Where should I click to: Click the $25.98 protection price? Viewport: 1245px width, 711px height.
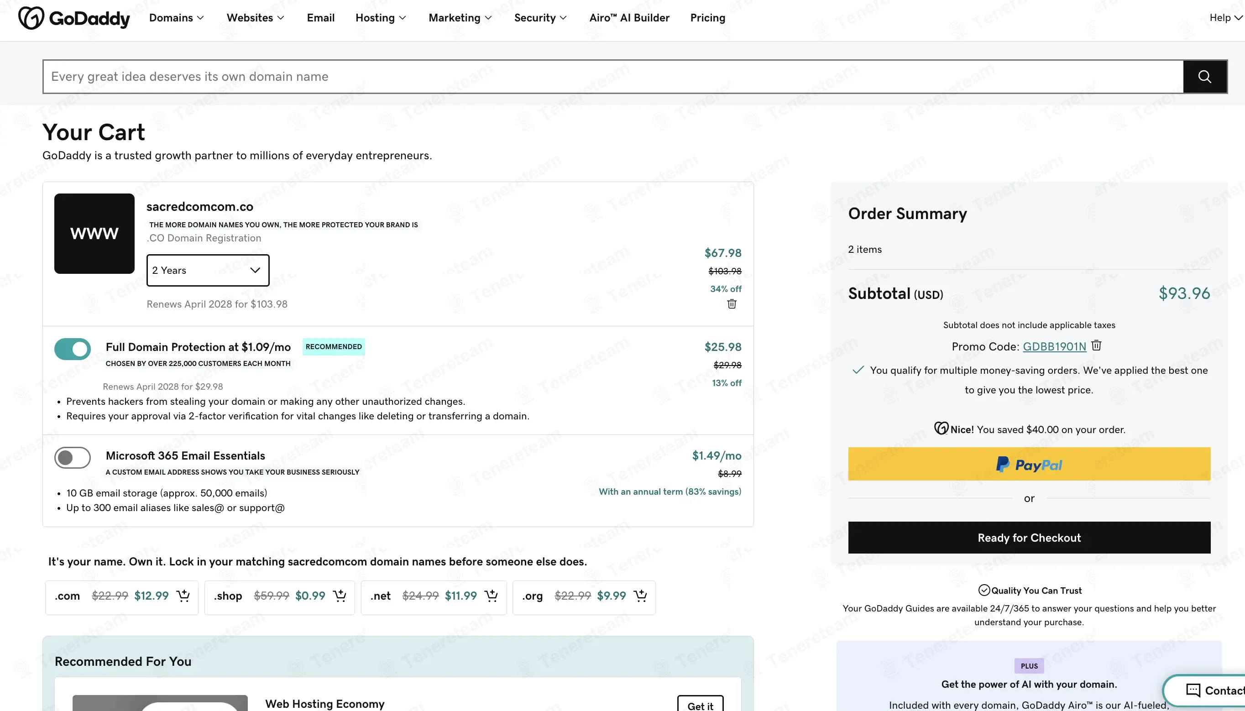pos(722,347)
